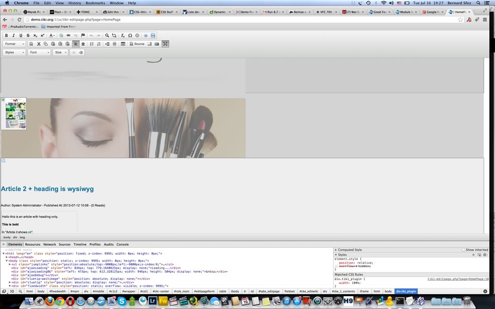Select #fixedwidth breadcrumb in devtools

[57, 291]
